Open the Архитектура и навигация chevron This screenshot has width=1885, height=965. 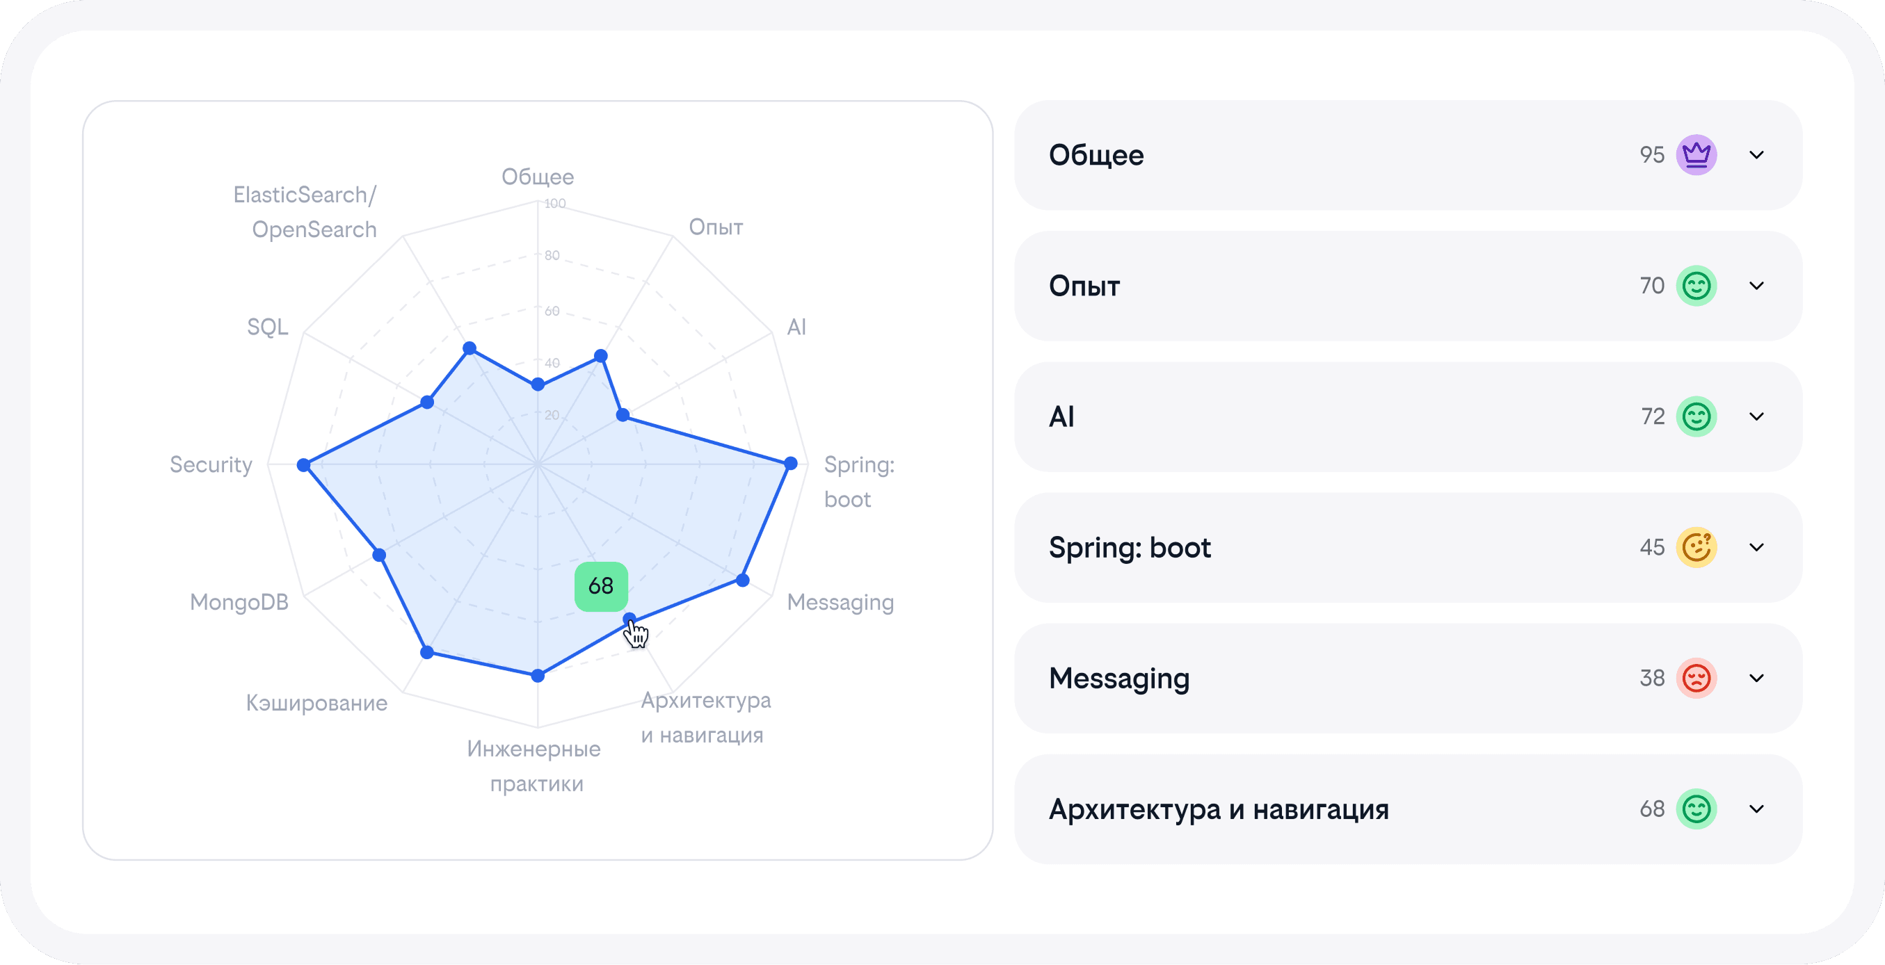(x=1756, y=809)
